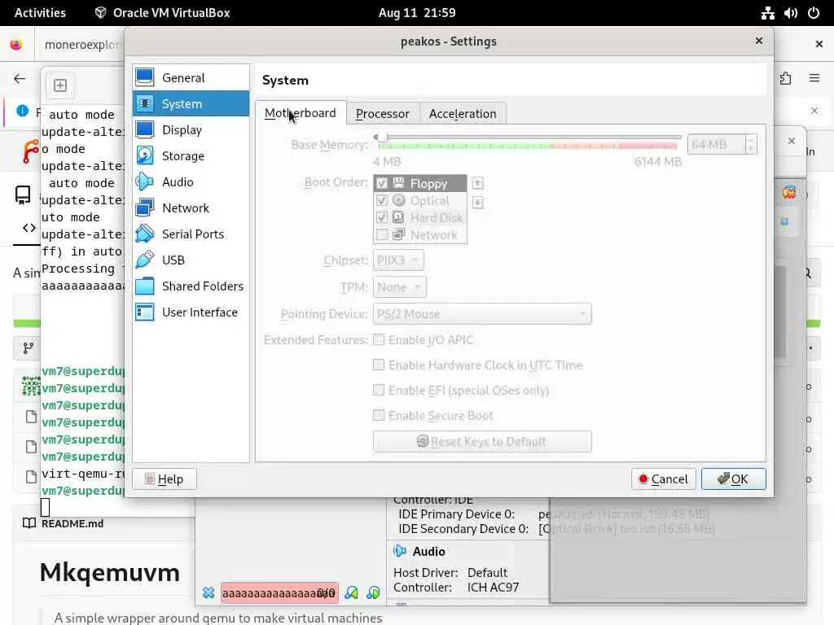The width and height of the screenshot is (834, 625).
Task: Switch to the Acceleration tab
Action: click(463, 114)
